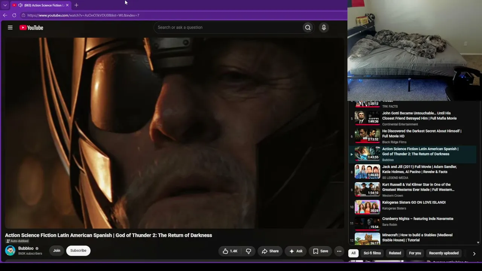
Task: Open the Minecraft stables tutorial thumbnail
Action: click(367, 239)
